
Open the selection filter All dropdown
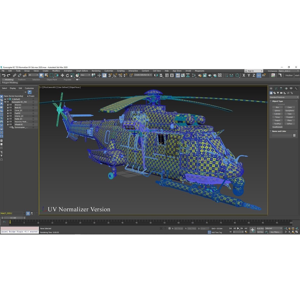tap(33, 75)
